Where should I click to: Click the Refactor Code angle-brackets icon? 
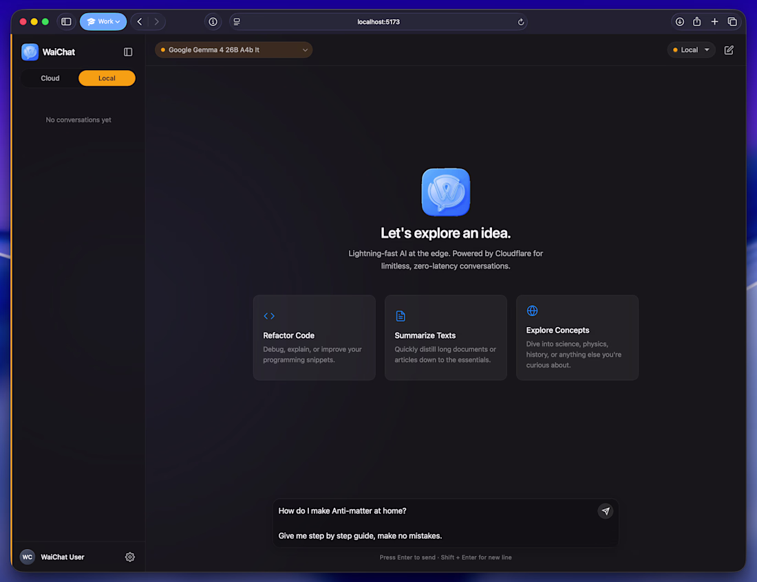click(269, 316)
